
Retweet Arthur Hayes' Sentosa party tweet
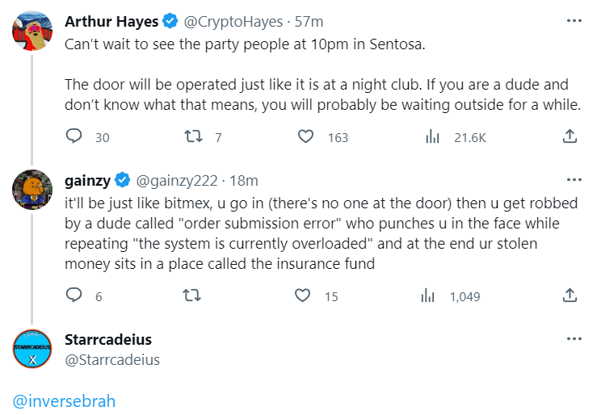[194, 137]
